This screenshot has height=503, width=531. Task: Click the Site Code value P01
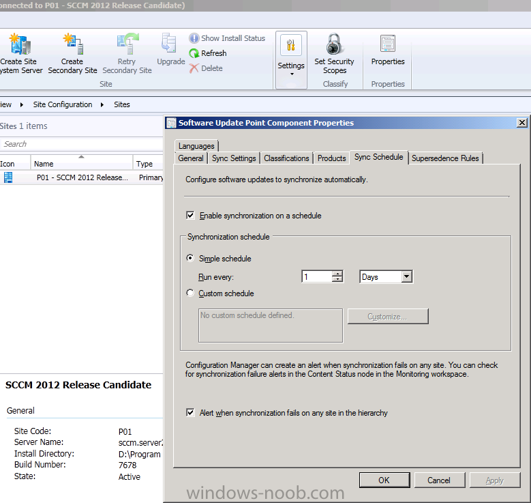point(125,431)
